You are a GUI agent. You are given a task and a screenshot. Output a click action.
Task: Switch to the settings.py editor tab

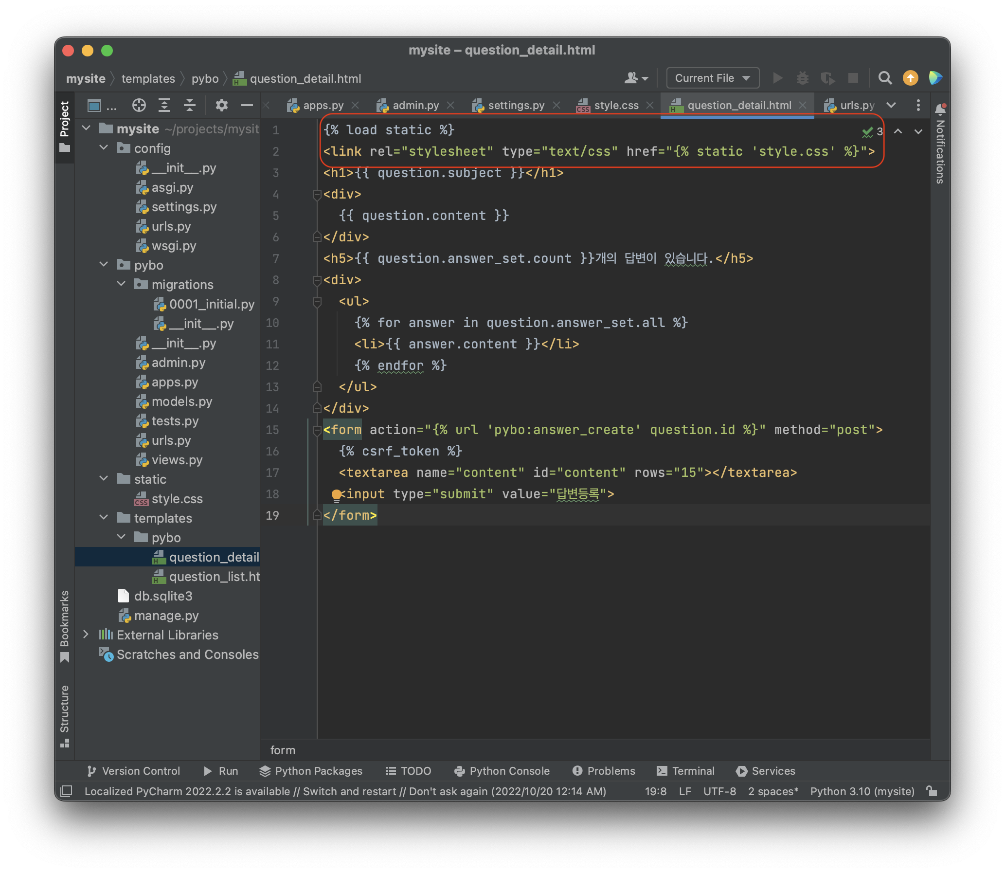pos(516,105)
